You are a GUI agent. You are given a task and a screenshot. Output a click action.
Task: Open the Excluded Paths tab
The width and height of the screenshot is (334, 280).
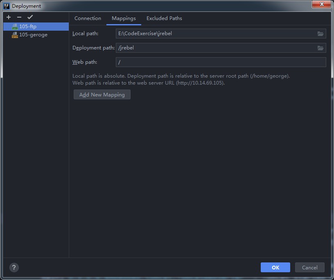click(x=164, y=18)
